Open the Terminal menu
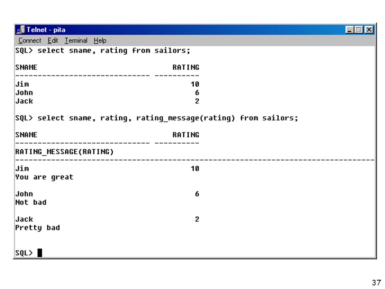 [76, 41]
